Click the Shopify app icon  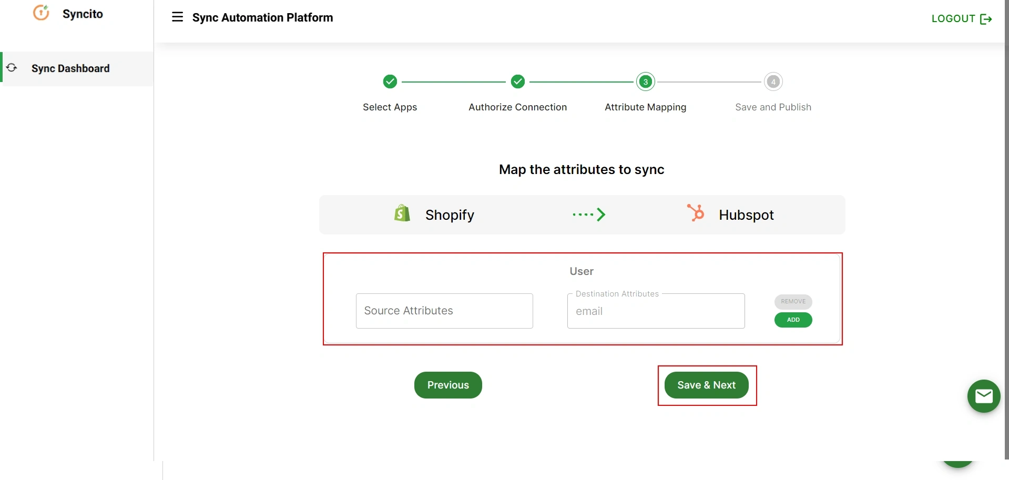click(401, 213)
